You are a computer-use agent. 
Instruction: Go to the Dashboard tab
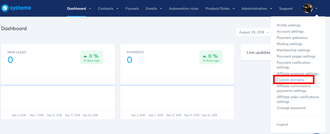pos(76,9)
